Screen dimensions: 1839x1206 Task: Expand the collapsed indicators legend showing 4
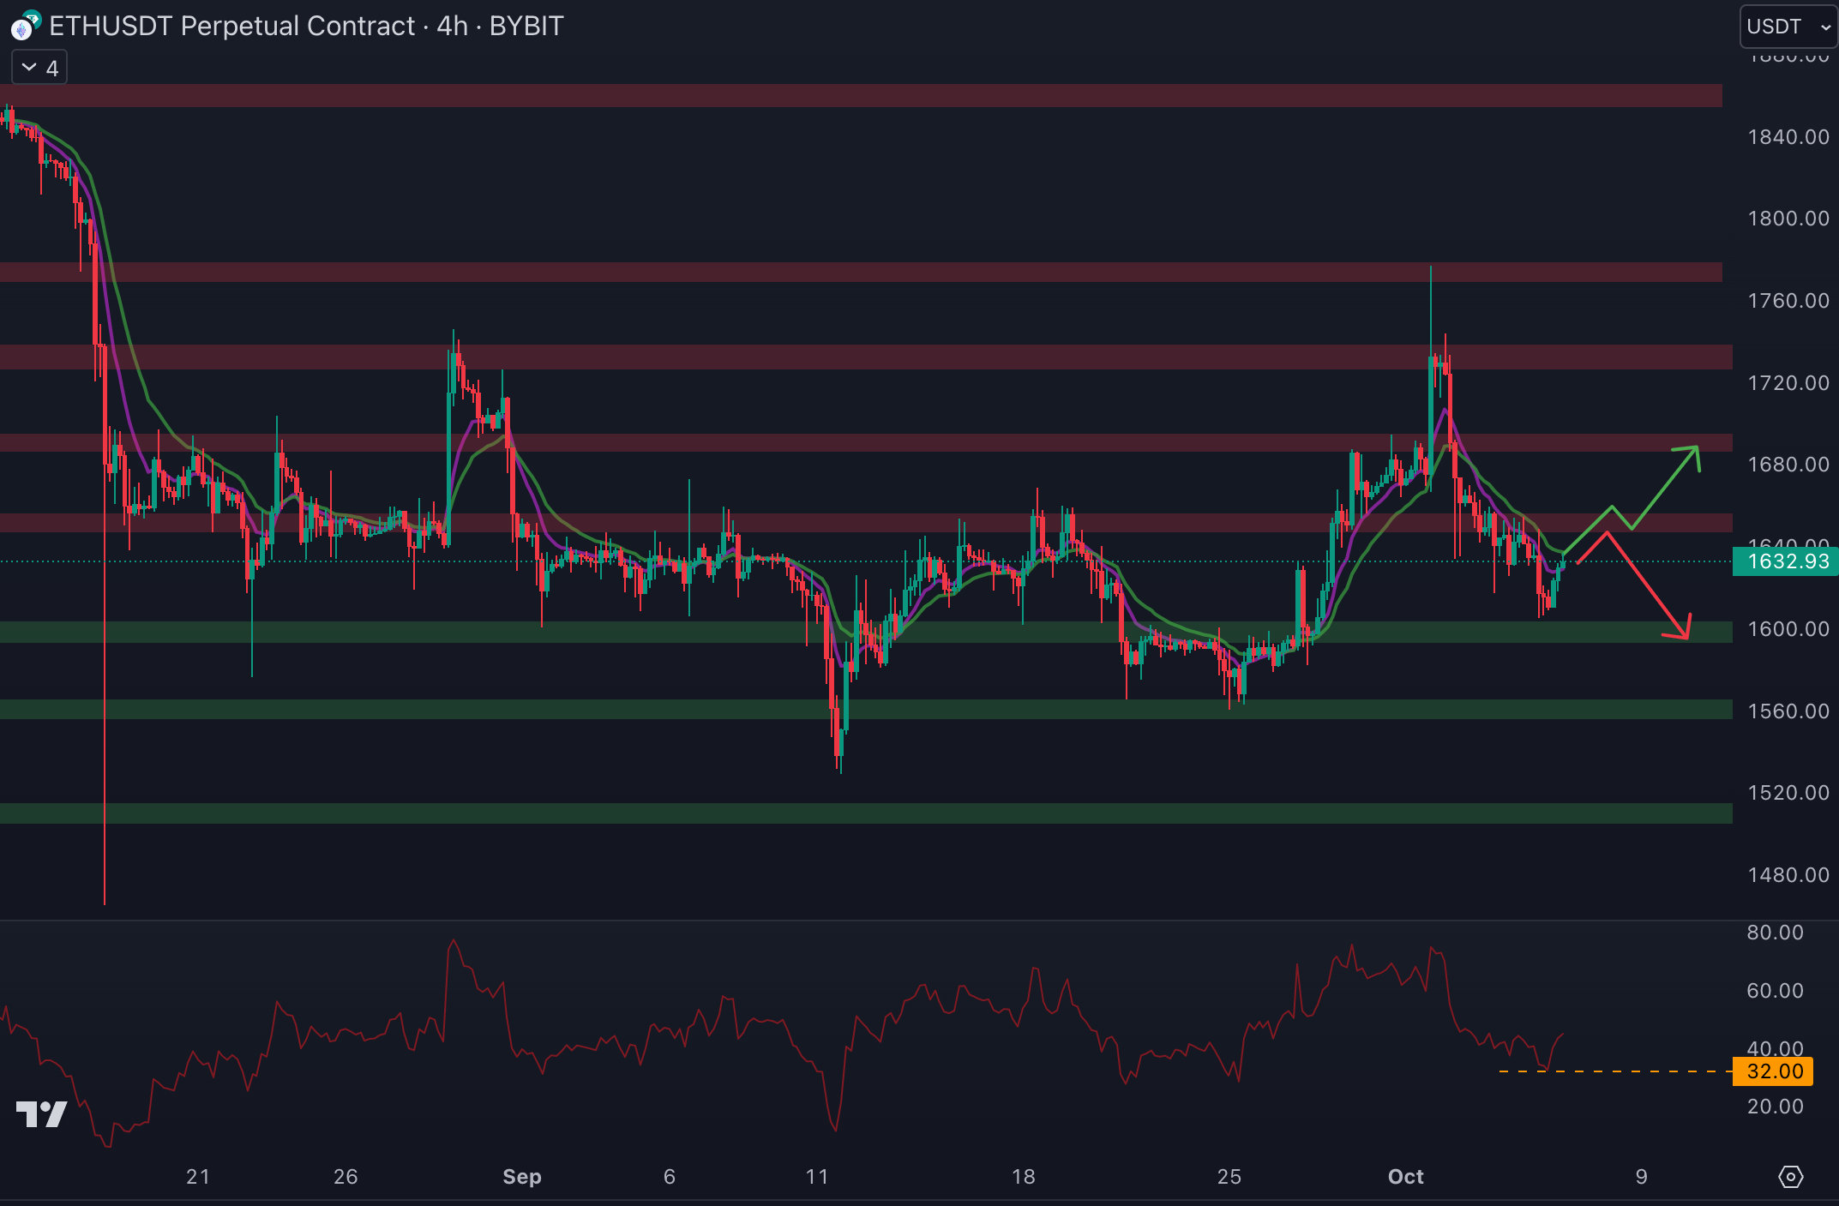39,68
